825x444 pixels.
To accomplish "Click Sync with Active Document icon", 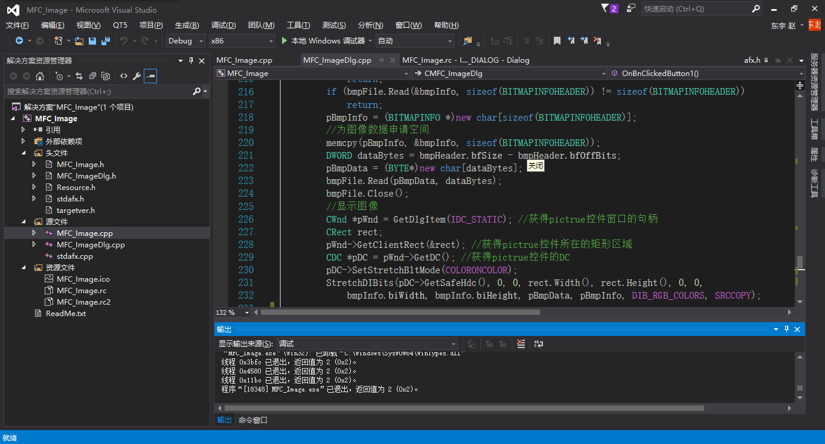I will click(x=79, y=76).
